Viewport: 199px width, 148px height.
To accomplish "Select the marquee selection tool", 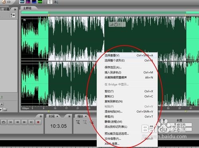I will pos(56,2).
